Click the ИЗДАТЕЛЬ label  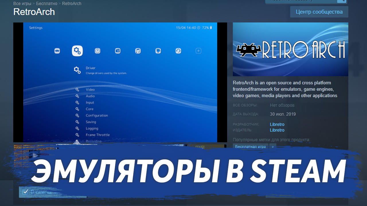point(243,130)
